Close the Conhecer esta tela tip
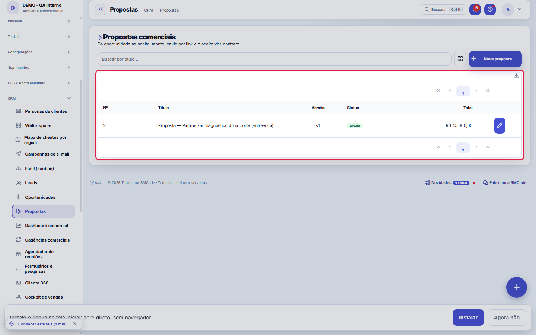This screenshot has width=536, height=335. (x=75, y=324)
